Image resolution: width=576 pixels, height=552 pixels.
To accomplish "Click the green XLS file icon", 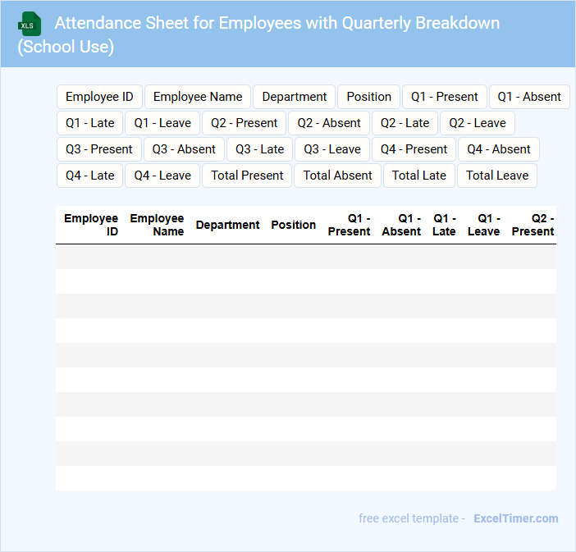I will (x=30, y=24).
